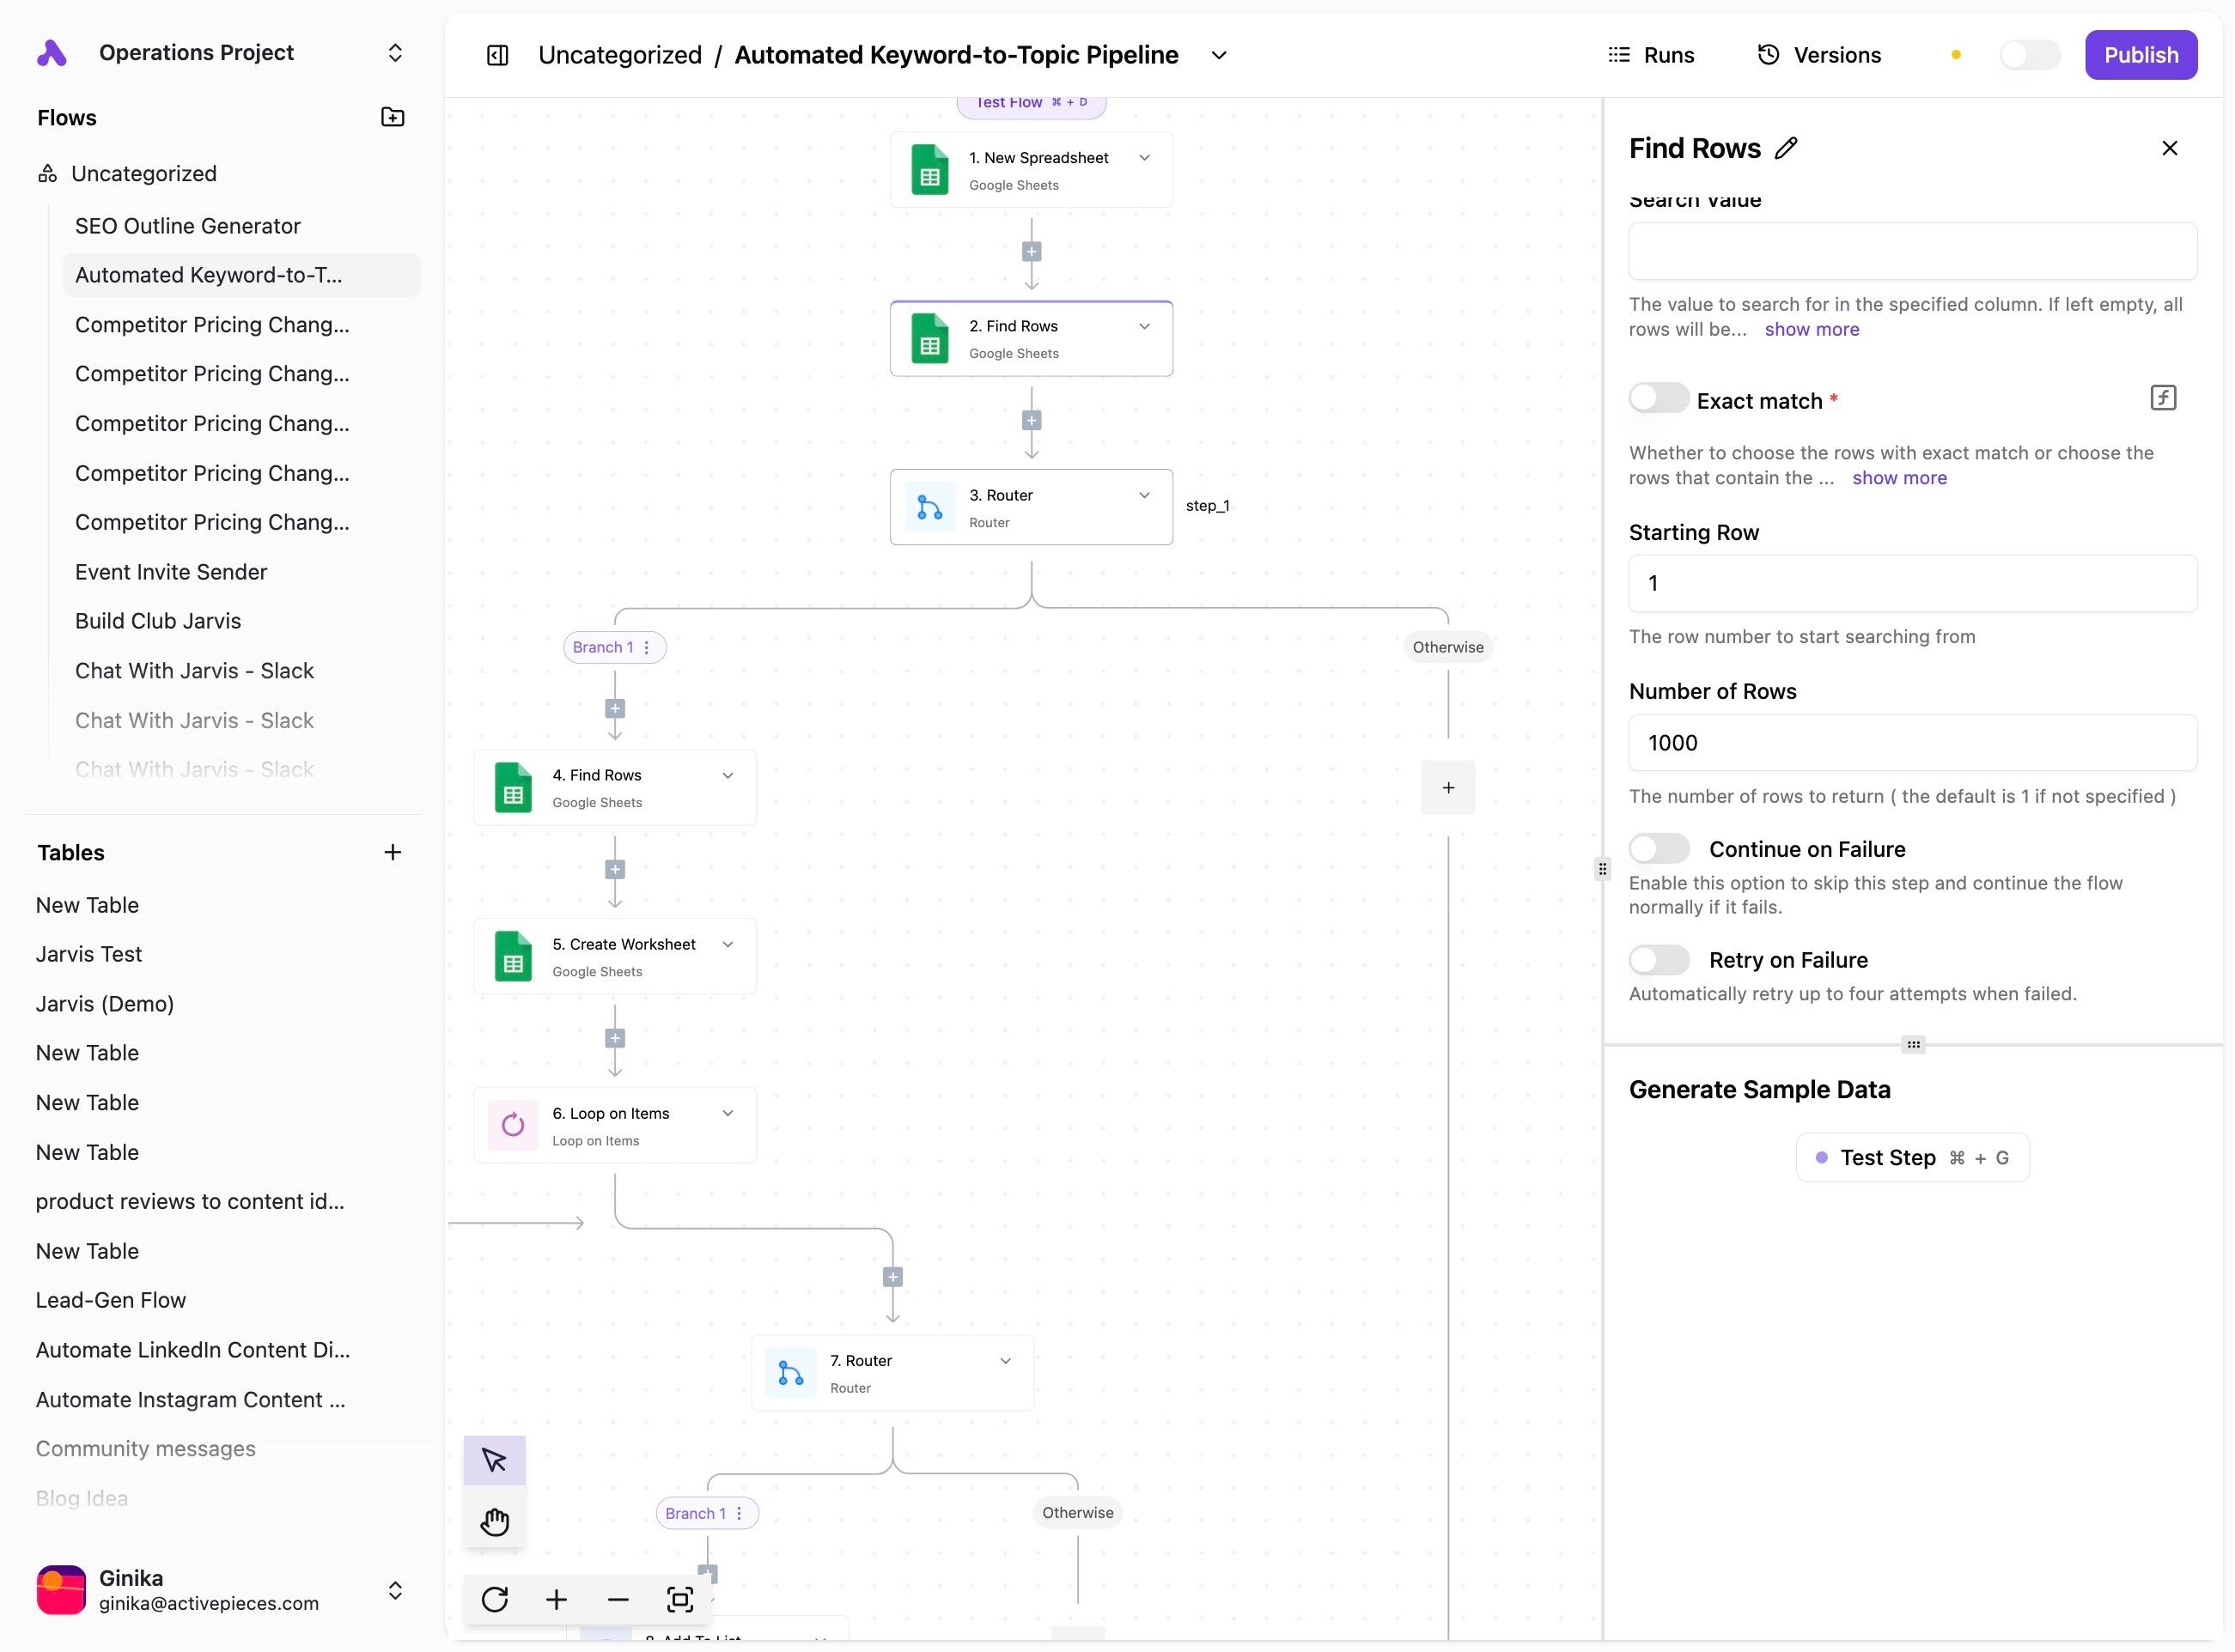Expand the Operations Project switcher

click(x=395, y=53)
